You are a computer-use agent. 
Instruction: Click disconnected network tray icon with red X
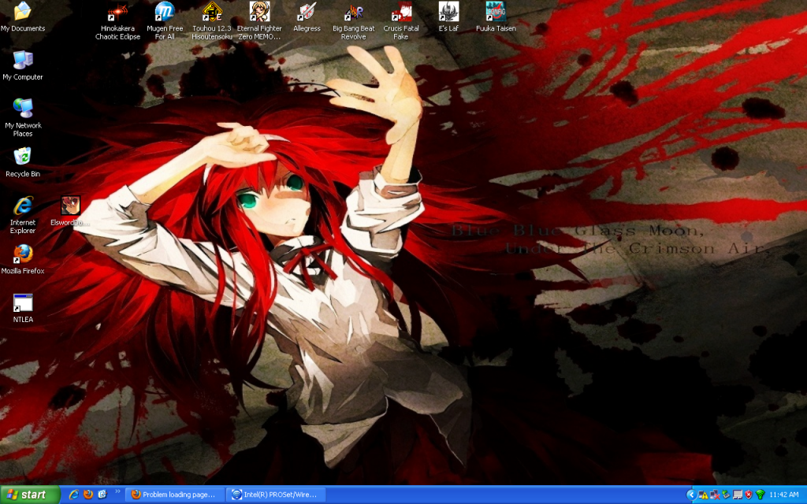(x=715, y=495)
